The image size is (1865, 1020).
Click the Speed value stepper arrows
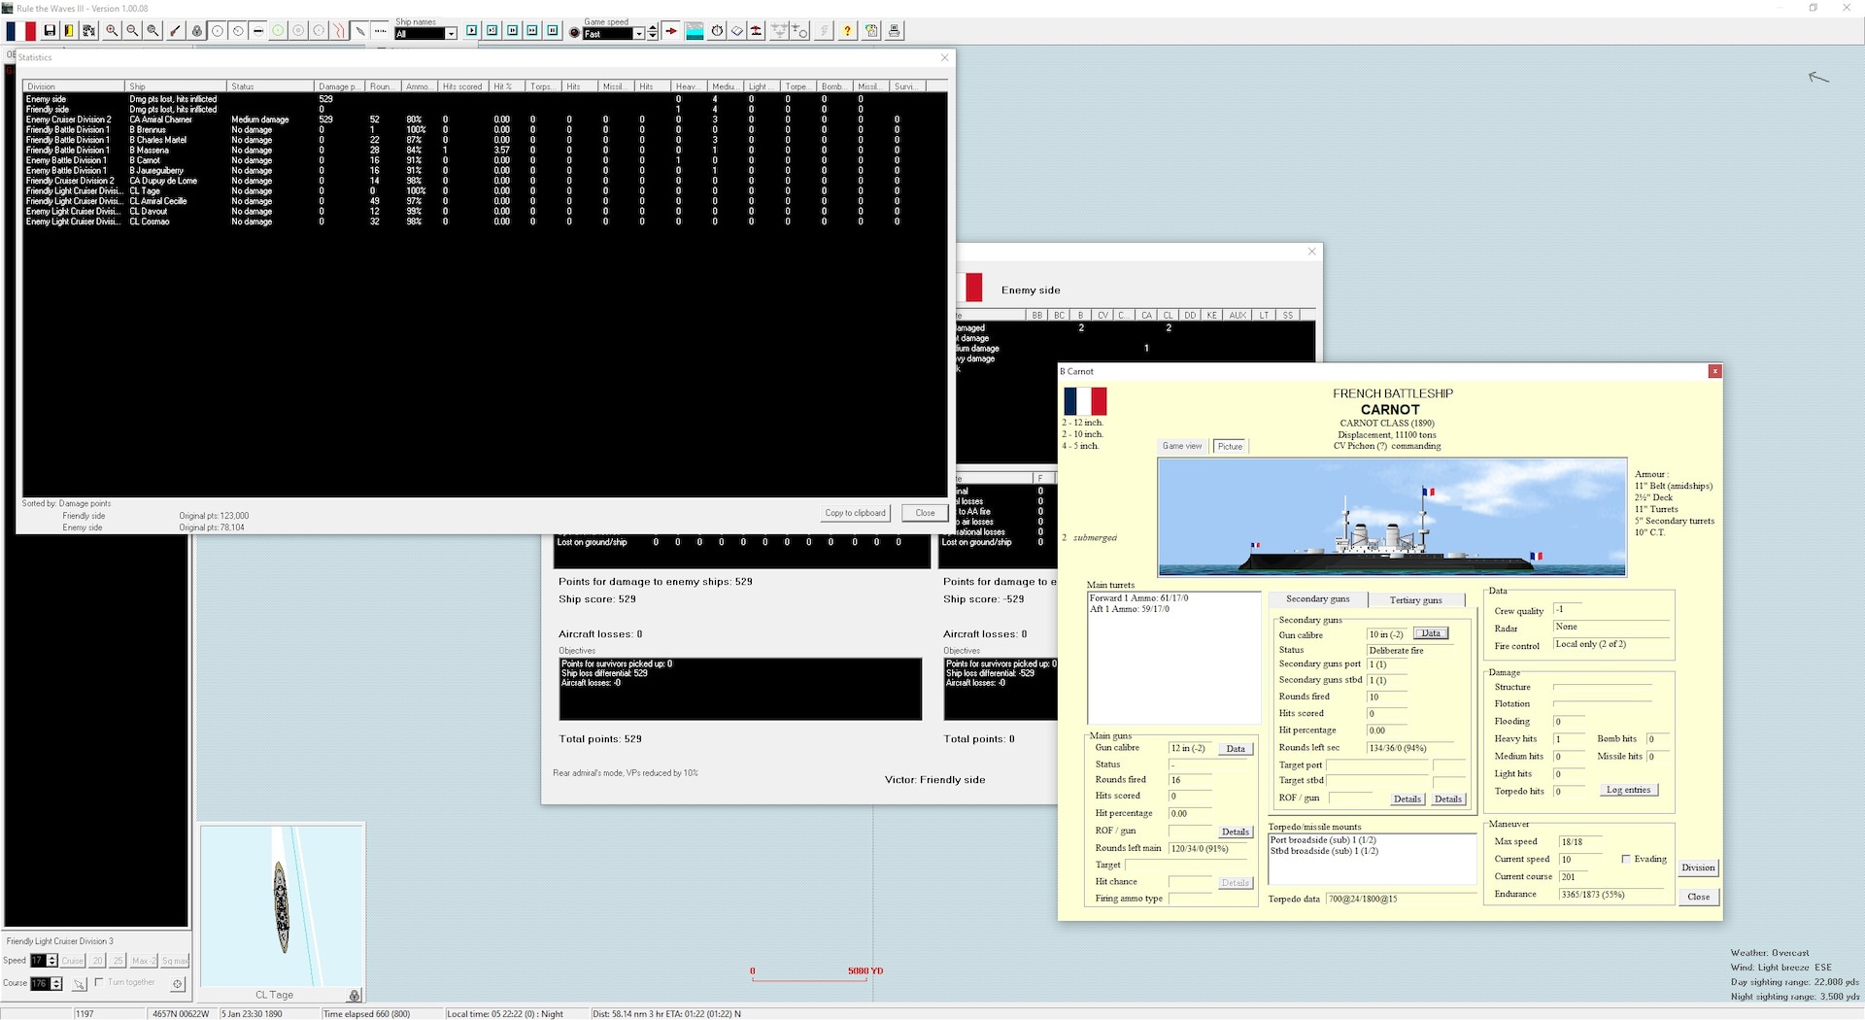click(x=52, y=961)
